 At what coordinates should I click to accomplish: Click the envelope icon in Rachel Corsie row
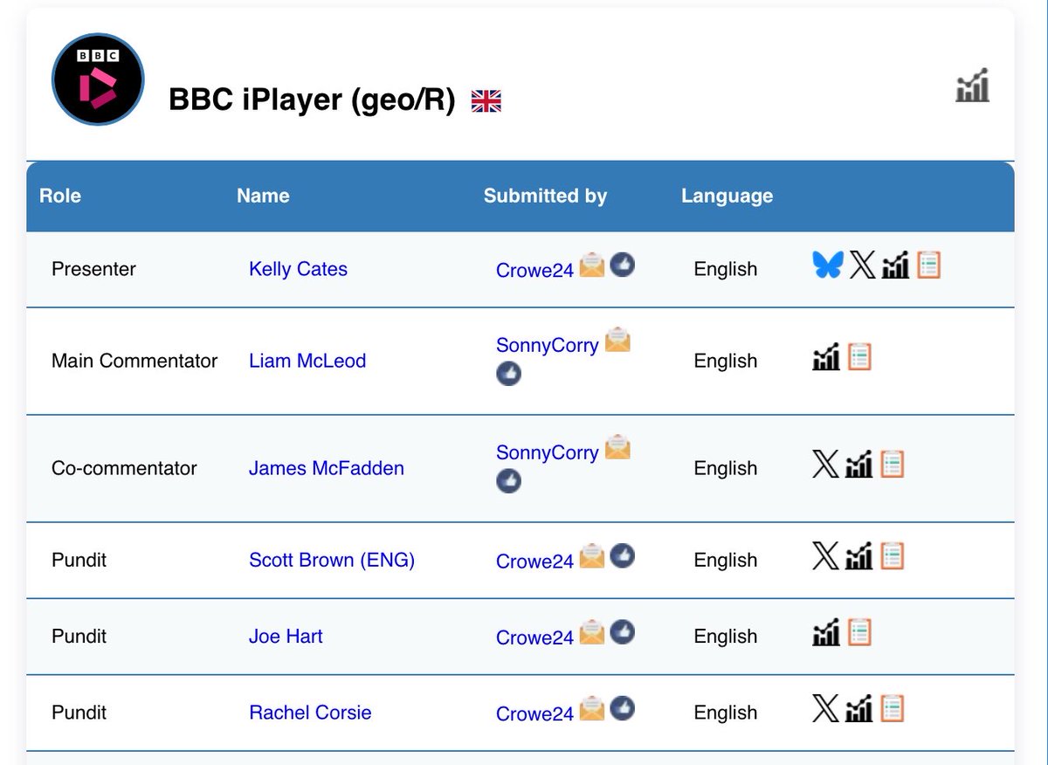[592, 707]
